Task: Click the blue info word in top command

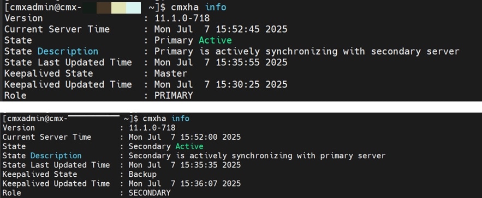Action: (x=216, y=7)
